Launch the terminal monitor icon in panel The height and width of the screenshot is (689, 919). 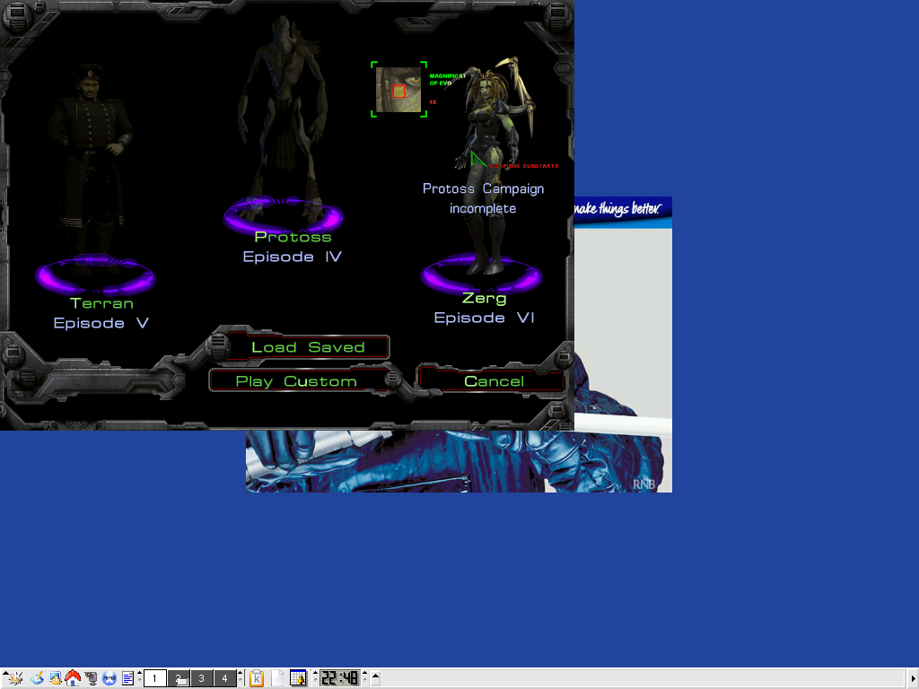tap(91, 678)
